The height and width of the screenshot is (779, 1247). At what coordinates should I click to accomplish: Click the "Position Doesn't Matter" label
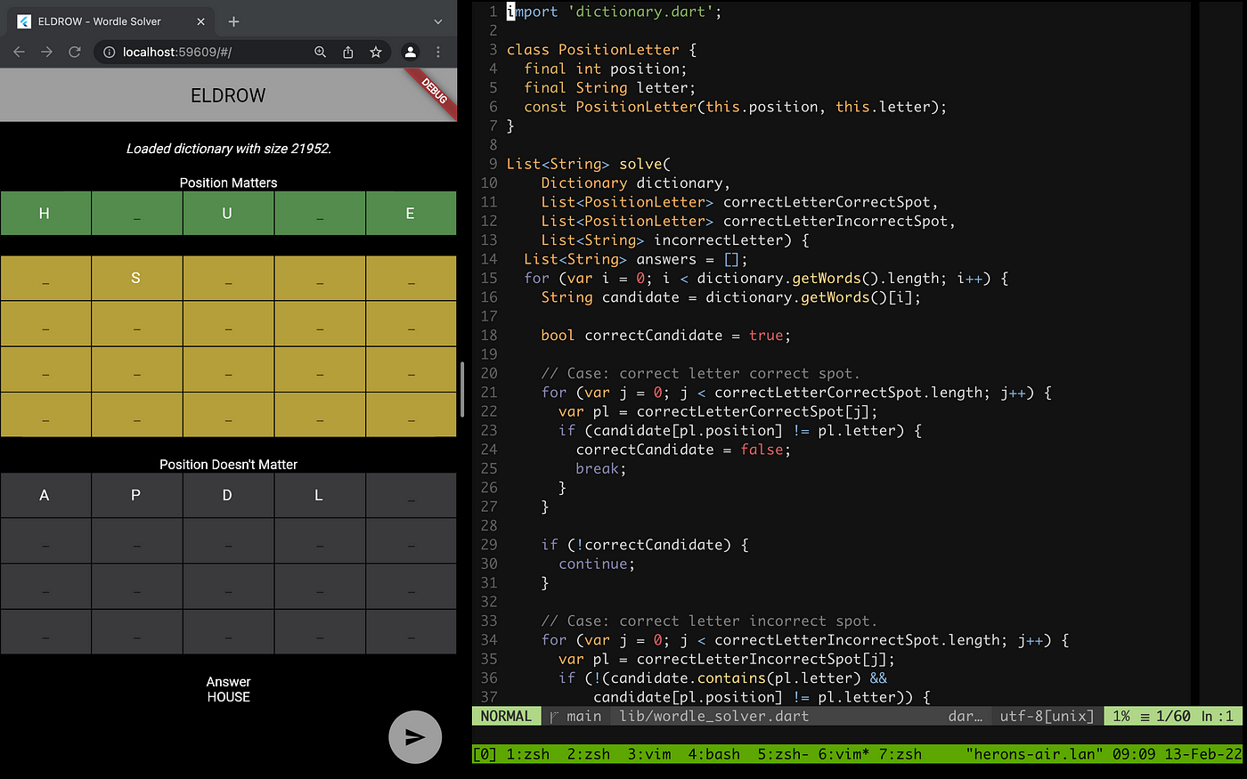tap(228, 465)
